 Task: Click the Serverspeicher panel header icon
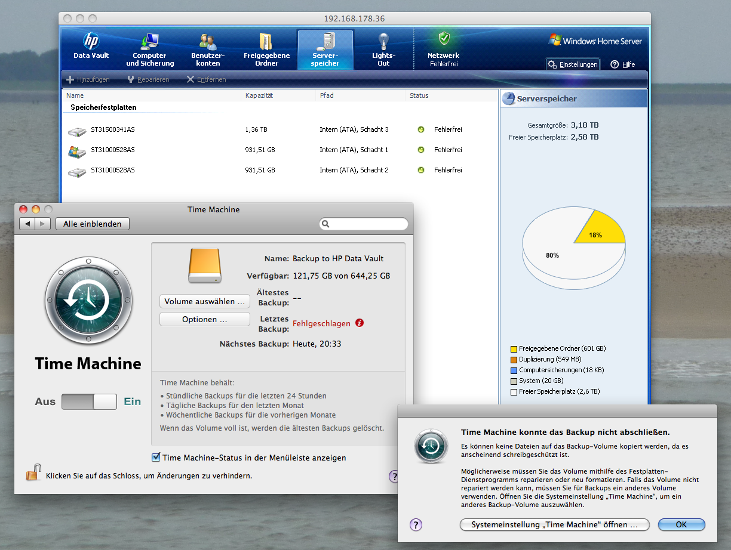click(x=509, y=98)
